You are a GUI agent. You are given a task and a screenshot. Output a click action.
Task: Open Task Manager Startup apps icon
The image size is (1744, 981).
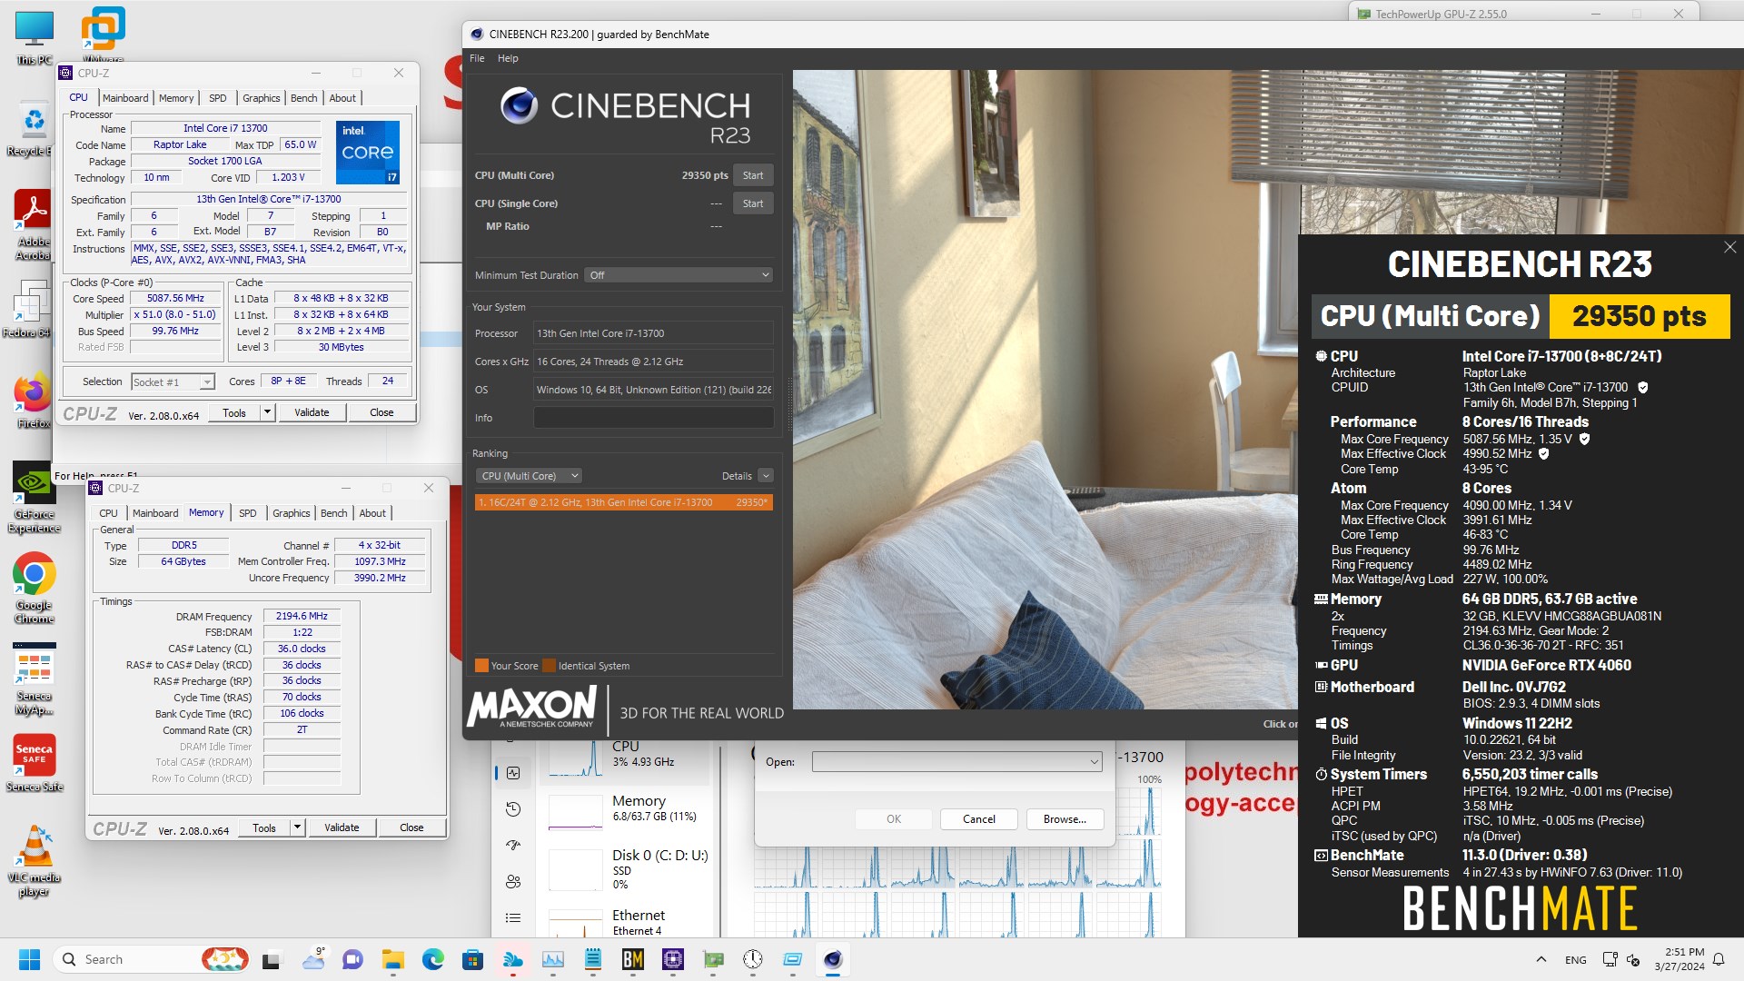tap(513, 845)
